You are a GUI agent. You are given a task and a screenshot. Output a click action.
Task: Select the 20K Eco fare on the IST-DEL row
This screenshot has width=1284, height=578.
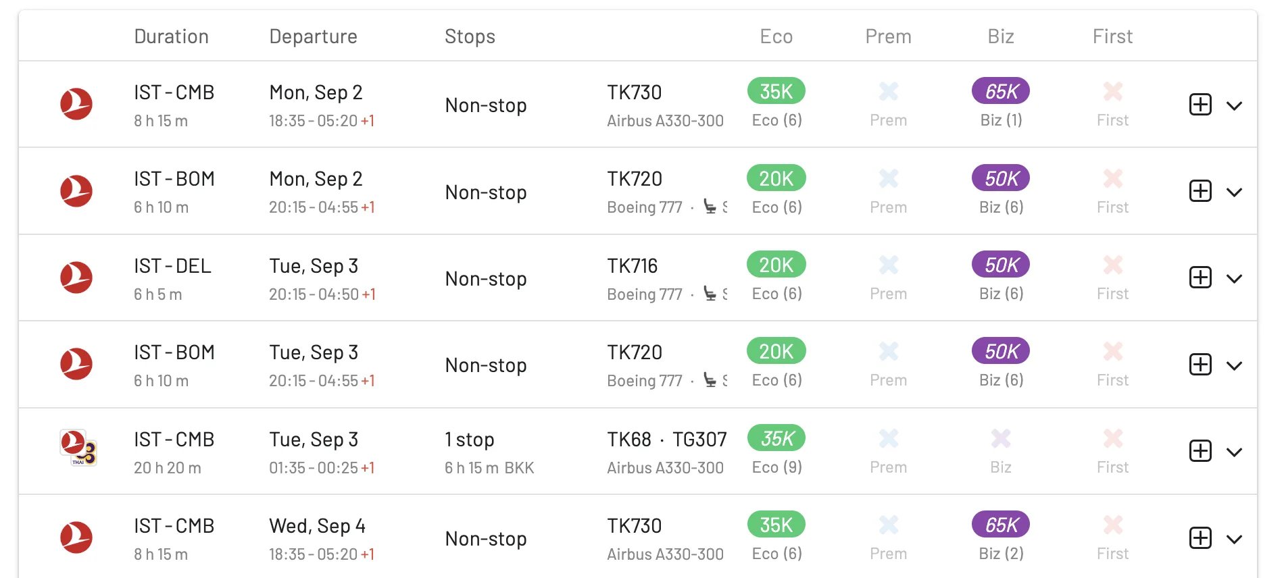click(x=776, y=265)
